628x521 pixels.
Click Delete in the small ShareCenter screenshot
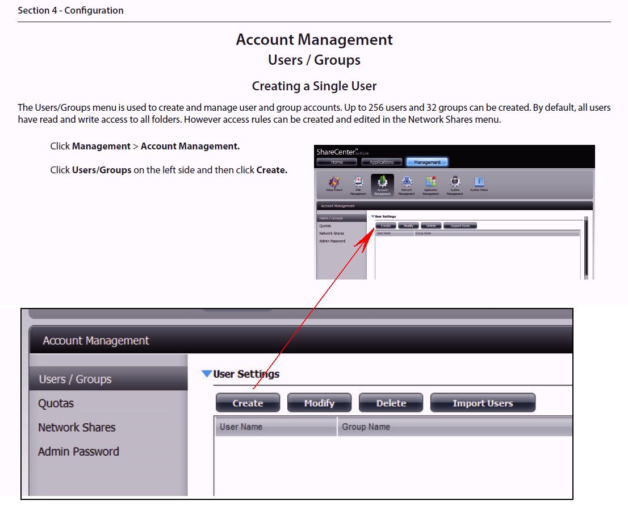[x=432, y=226]
